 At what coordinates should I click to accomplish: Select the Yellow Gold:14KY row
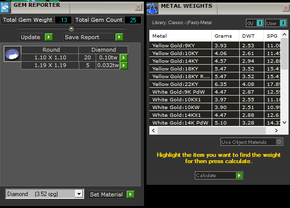click(180, 61)
